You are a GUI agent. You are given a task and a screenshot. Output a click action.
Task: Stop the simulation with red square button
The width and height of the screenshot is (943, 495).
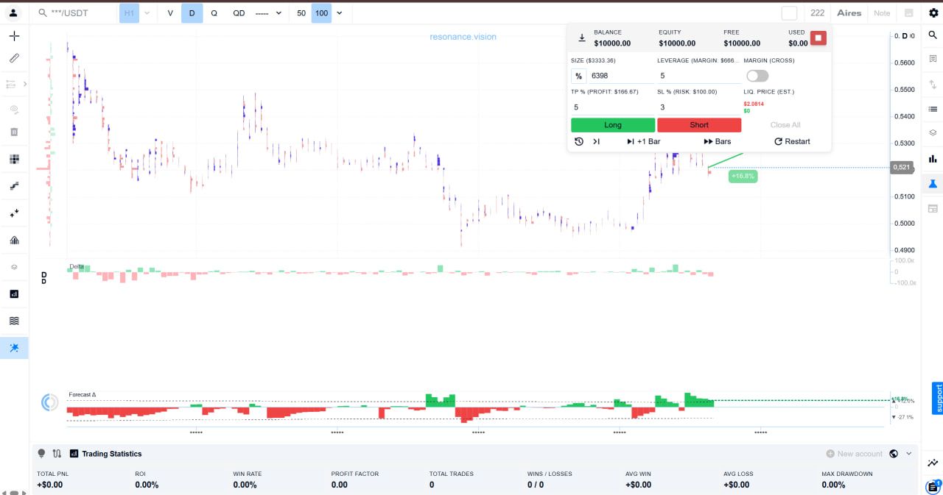click(x=818, y=38)
